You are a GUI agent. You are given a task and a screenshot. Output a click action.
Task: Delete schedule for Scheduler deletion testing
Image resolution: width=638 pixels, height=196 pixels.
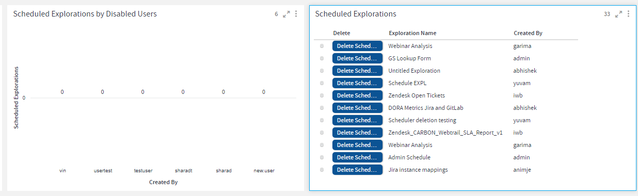[357, 120]
